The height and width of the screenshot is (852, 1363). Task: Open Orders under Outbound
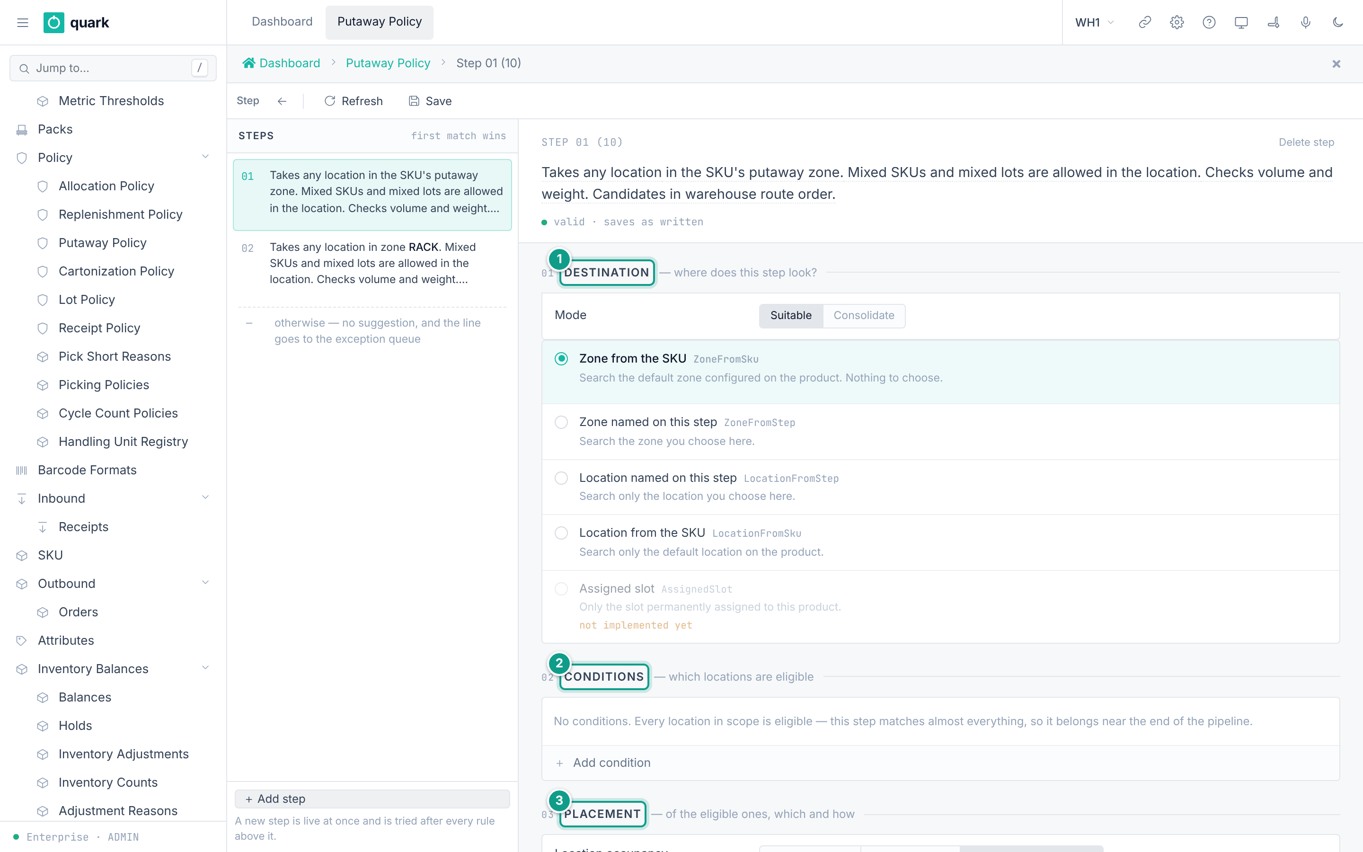click(x=78, y=612)
